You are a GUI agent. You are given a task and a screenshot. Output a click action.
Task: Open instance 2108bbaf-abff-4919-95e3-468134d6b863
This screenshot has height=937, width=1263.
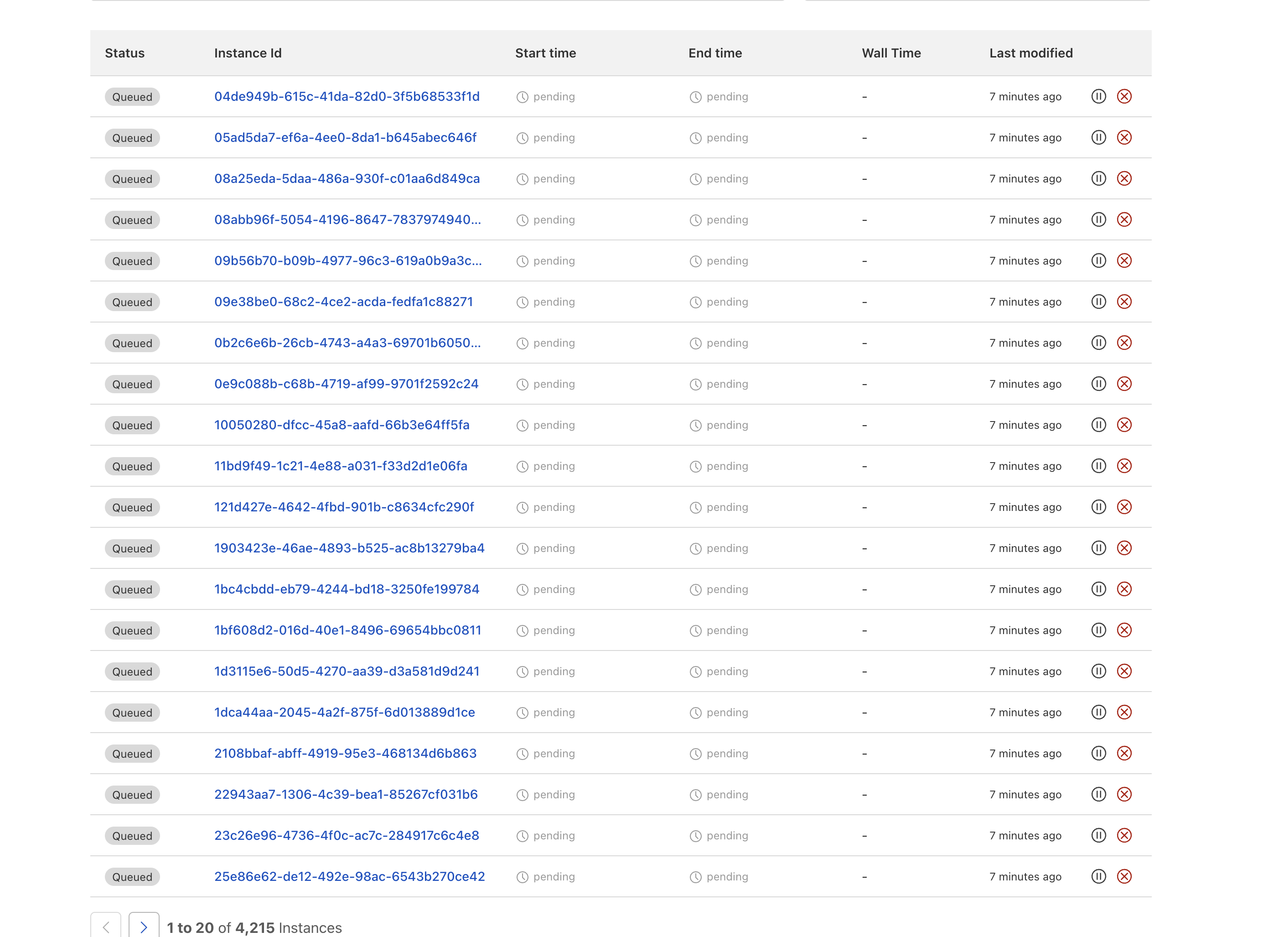pos(345,753)
